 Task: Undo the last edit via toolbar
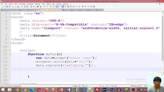pyautogui.click(x=31, y=7)
